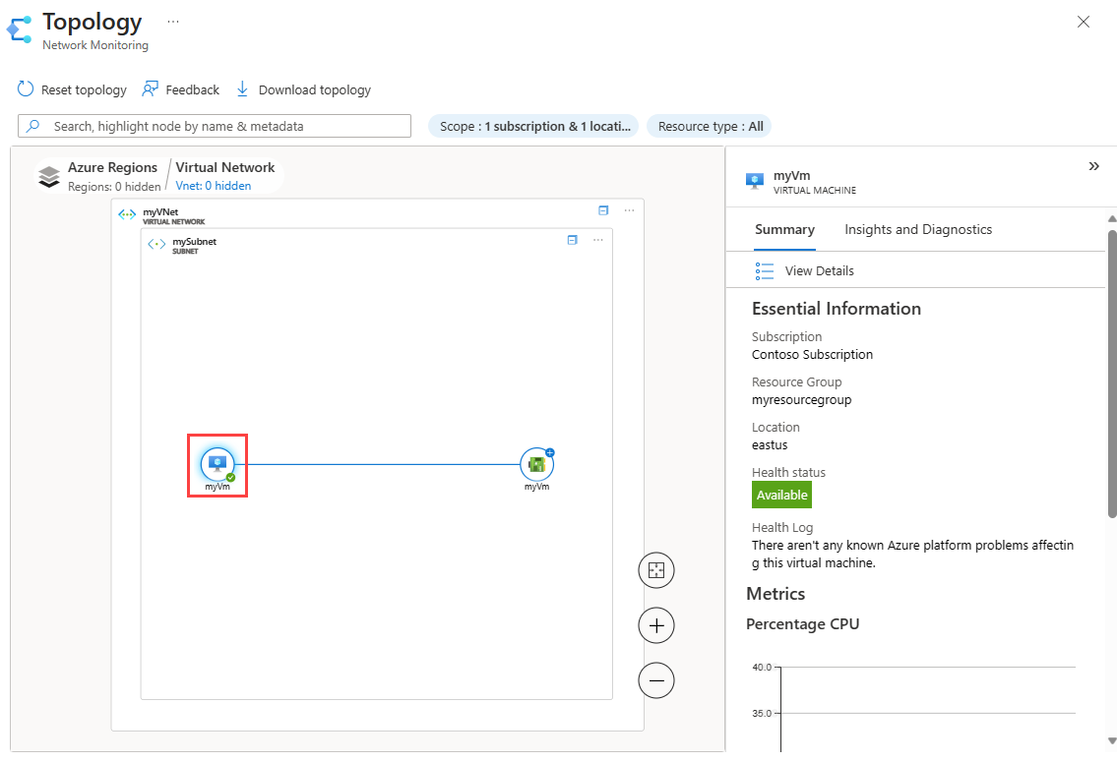Click the Reset topology icon
Viewport: 1117px width, 762px height.
pyautogui.click(x=26, y=89)
